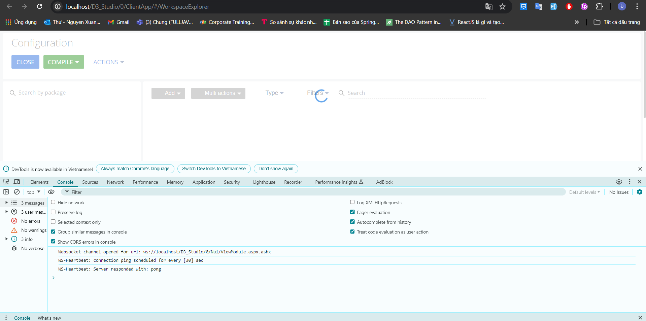Click Switch DevTools to Vietnamese

214,169
